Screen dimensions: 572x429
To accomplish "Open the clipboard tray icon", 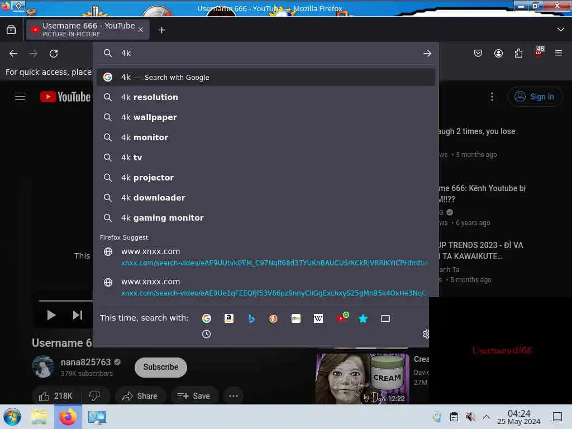I will click(454, 417).
